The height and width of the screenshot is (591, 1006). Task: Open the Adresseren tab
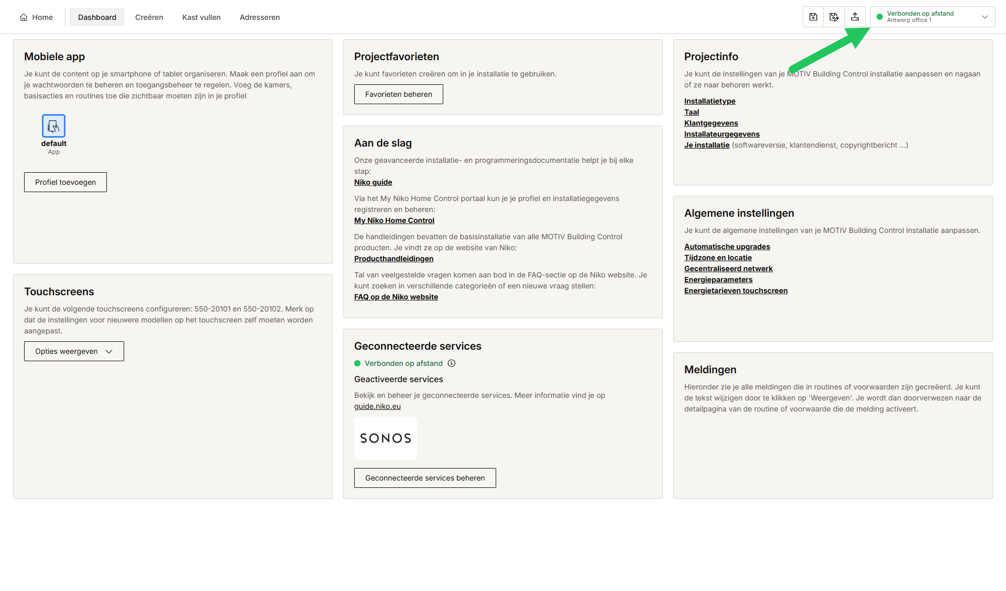pos(260,17)
